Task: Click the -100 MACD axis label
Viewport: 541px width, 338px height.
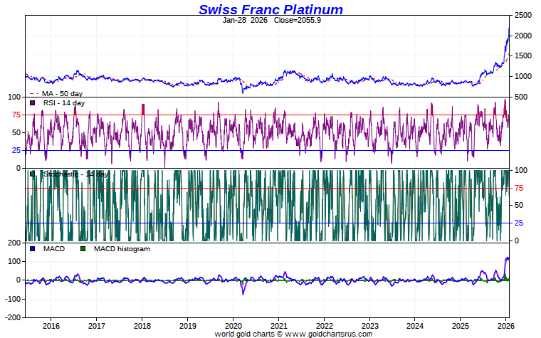Action: click(13, 299)
